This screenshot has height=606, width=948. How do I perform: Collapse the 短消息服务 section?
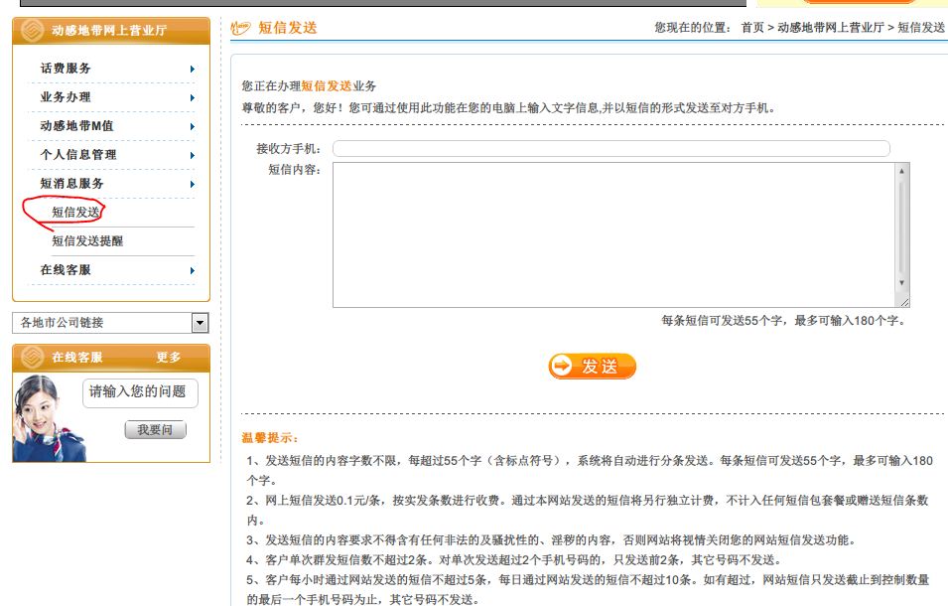(x=72, y=184)
